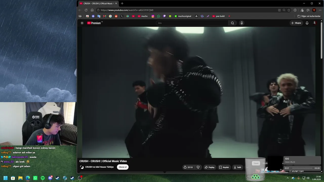Screen dimensions: 324x182
Task: Bookmark this page with the star icon
Action: point(289,10)
